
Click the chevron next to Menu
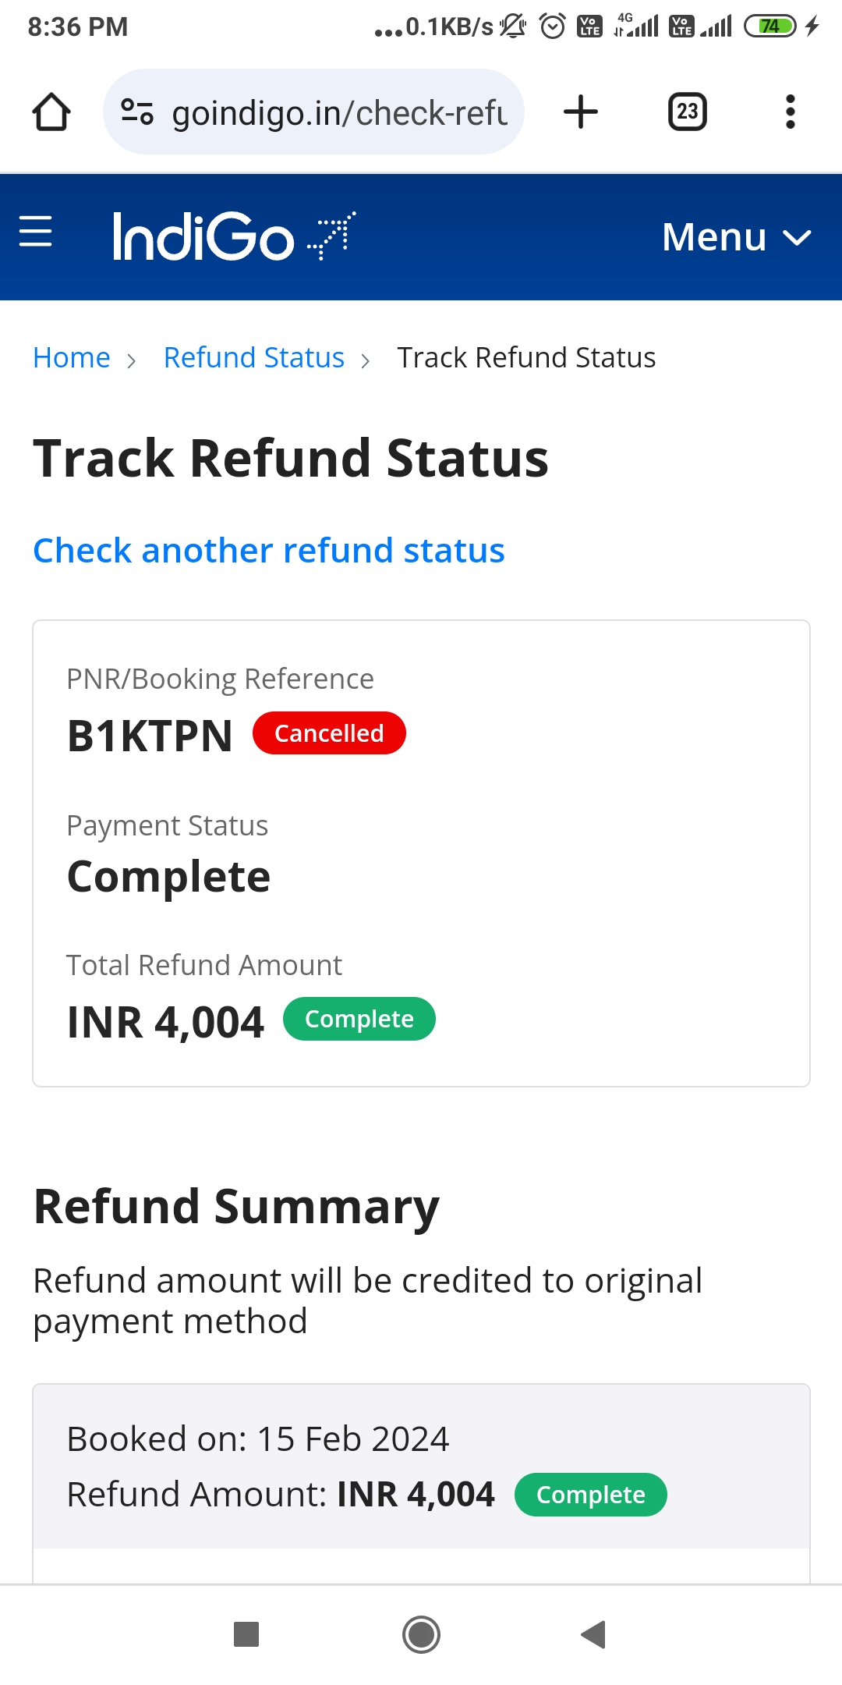(x=797, y=238)
